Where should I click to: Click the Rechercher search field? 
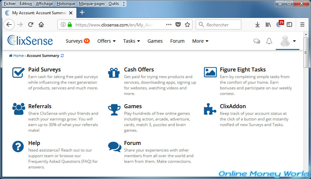(218, 24)
